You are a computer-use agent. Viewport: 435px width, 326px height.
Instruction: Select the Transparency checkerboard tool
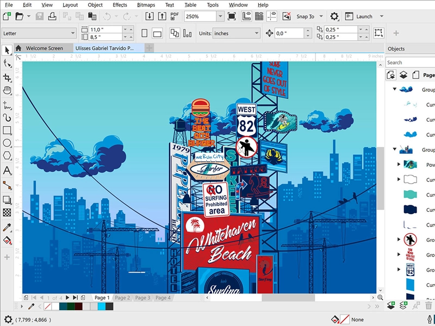(7, 212)
